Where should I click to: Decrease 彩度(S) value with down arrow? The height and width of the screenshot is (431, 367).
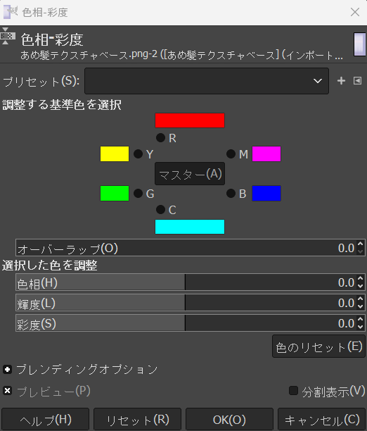[361, 327]
